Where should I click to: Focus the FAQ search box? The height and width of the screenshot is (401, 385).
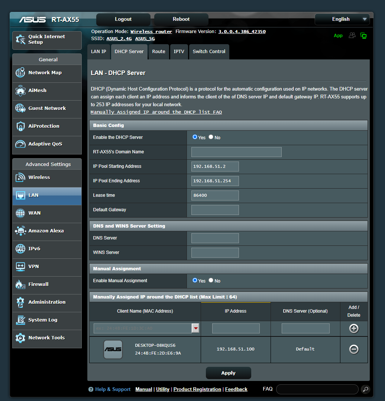[x=317, y=389]
